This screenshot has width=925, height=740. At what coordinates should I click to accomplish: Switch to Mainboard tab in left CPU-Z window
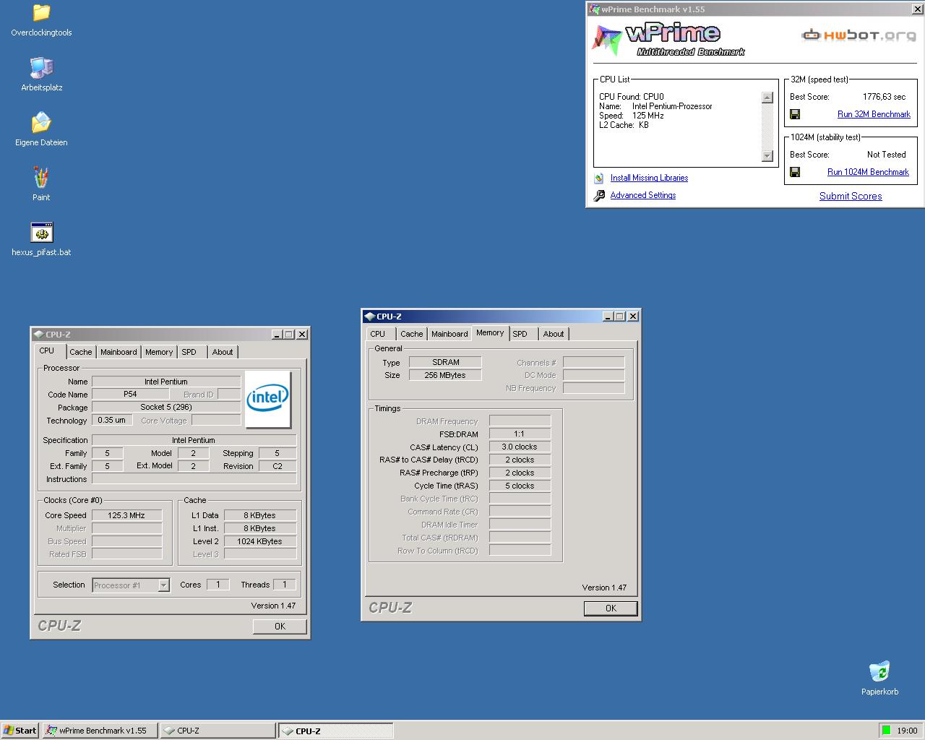[119, 352]
